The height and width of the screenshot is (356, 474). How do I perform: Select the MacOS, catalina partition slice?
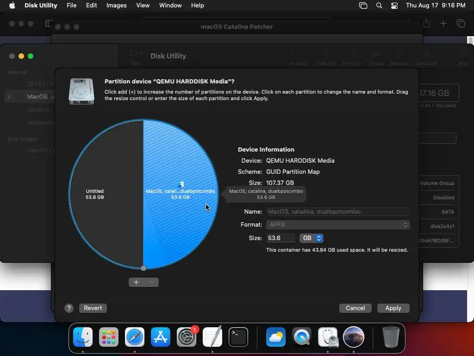[x=181, y=194]
